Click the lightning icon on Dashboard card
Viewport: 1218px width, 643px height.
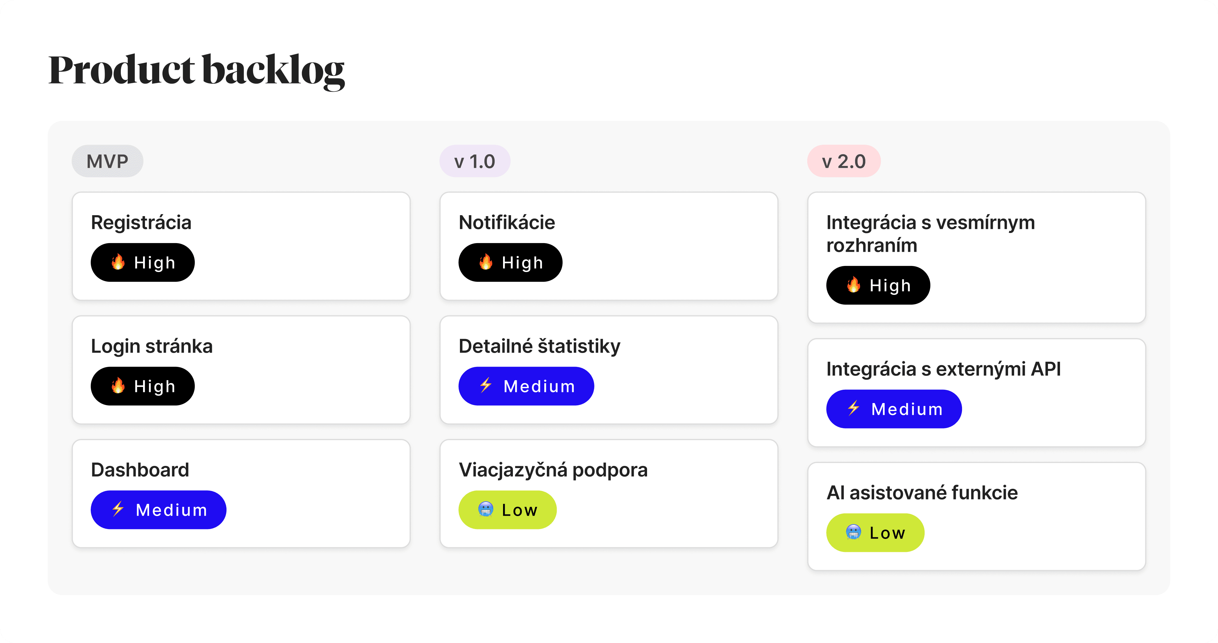(x=118, y=509)
